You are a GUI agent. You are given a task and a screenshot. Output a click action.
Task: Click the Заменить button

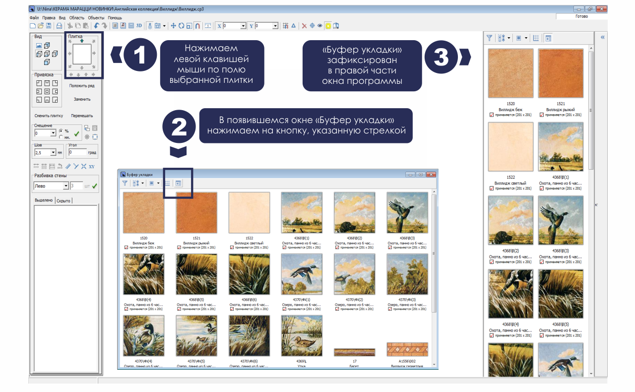click(82, 99)
